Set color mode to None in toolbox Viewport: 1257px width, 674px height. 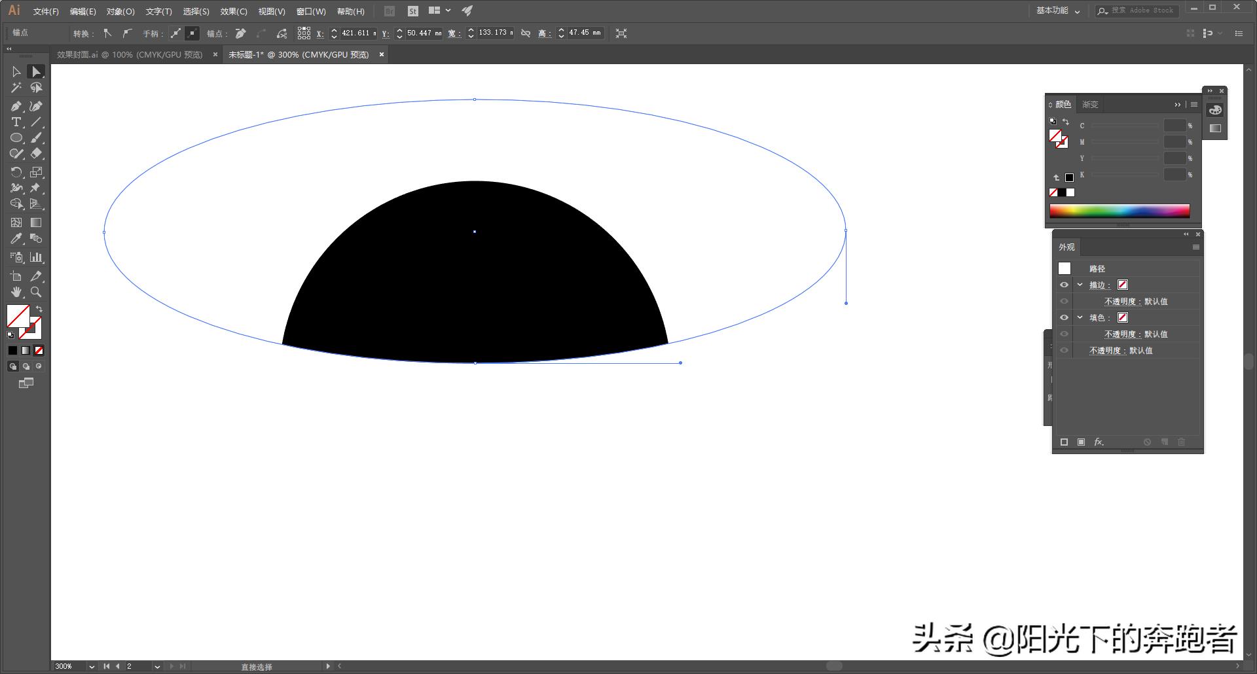pos(39,351)
